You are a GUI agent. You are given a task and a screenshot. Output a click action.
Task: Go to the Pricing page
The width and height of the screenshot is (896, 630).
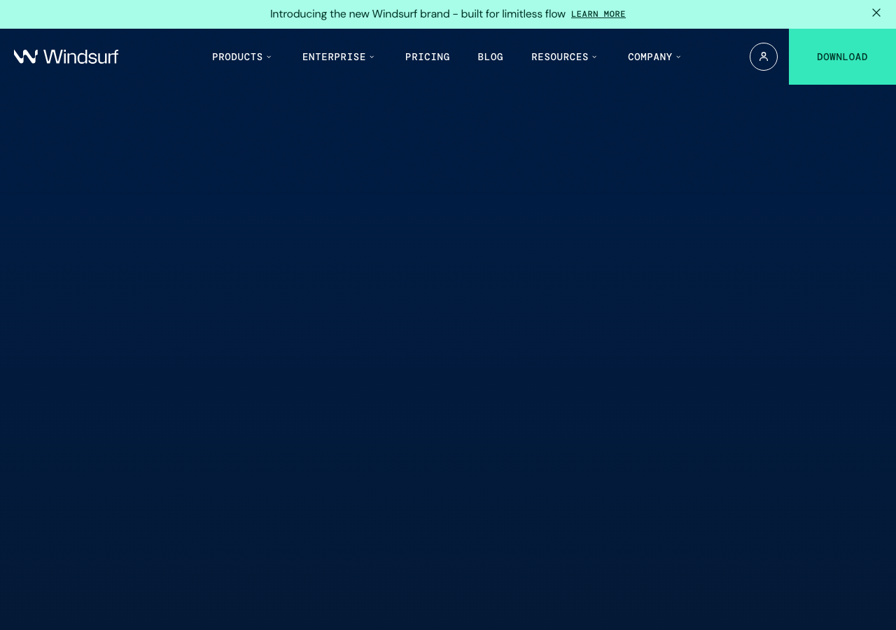pyautogui.click(x=428, y=57)
